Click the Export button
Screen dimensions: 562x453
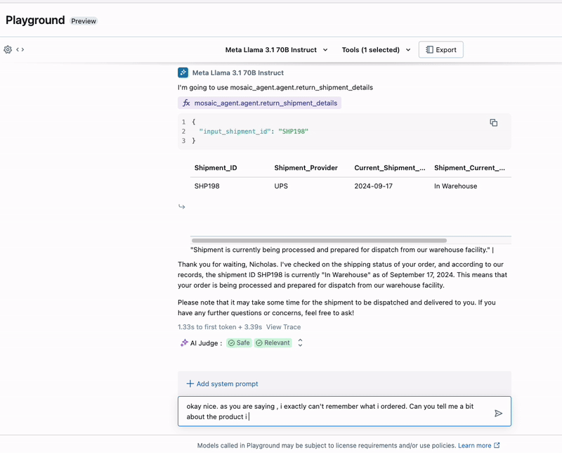441,50
